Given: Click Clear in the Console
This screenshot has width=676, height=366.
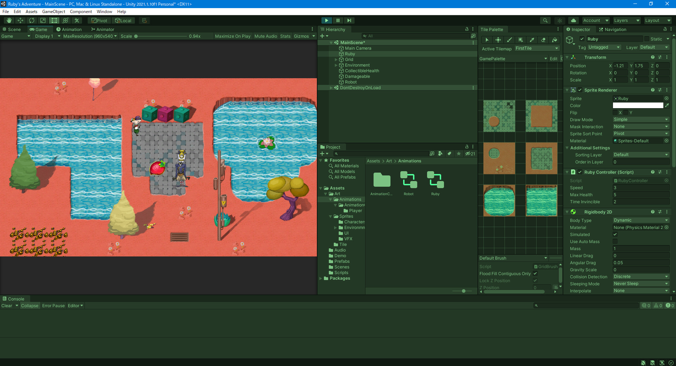Looking at the screenshot, I should [6, 305].
